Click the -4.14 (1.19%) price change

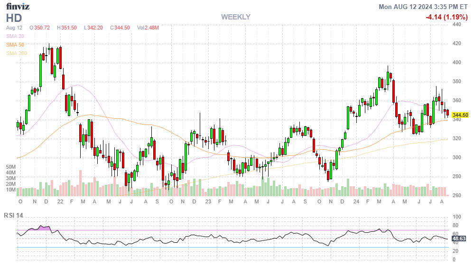pyautogui.click(x=447, y=17)
